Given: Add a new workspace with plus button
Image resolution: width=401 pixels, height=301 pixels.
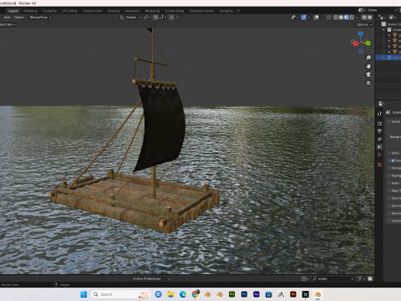Looking at the screenshot, I should coord(238,11).
